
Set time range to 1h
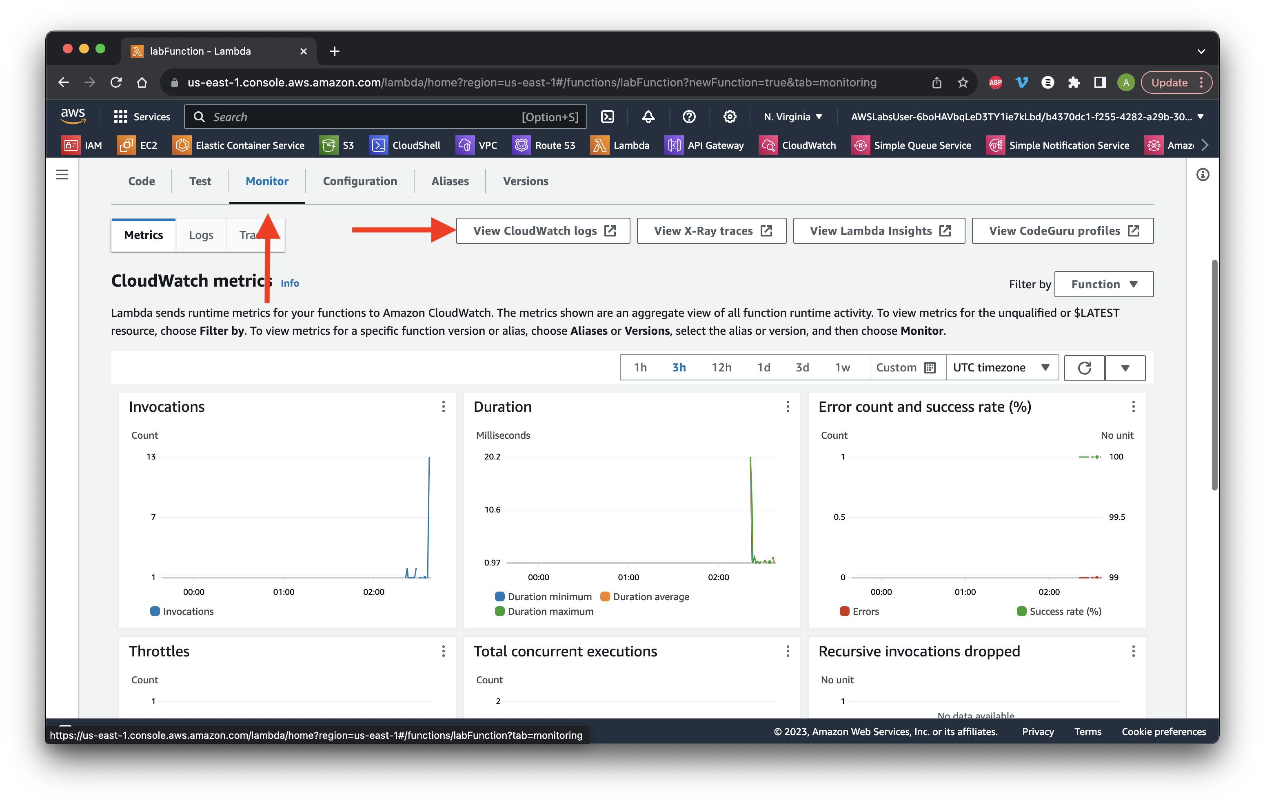click(640, 367)
